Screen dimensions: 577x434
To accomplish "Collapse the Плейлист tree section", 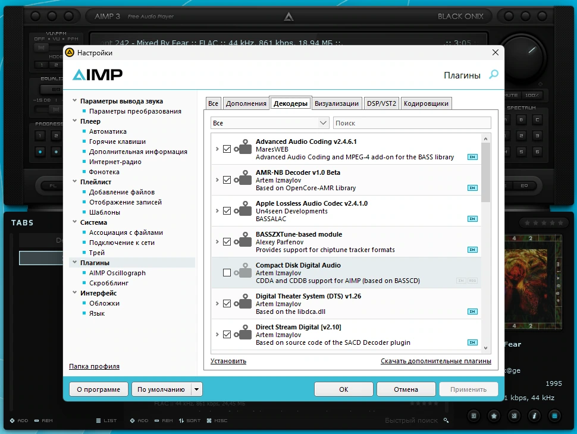I will 75,181.
